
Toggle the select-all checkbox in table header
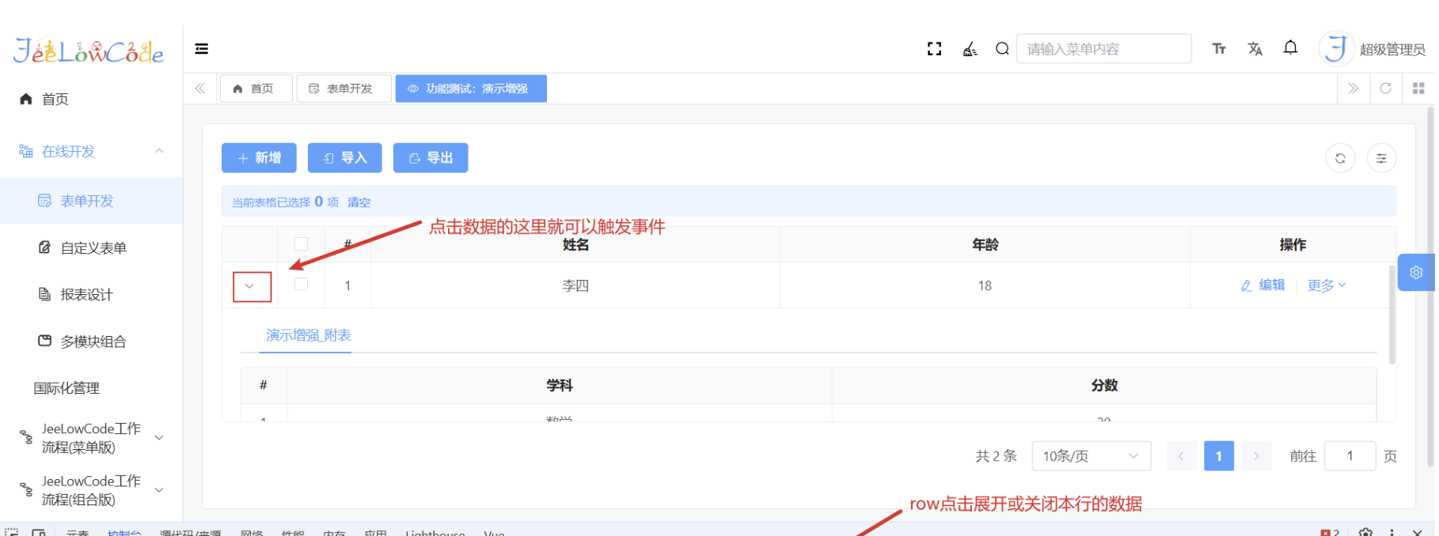301,244
